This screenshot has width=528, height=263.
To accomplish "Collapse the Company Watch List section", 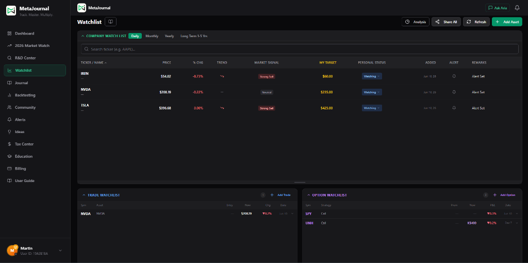I will 83,36.
